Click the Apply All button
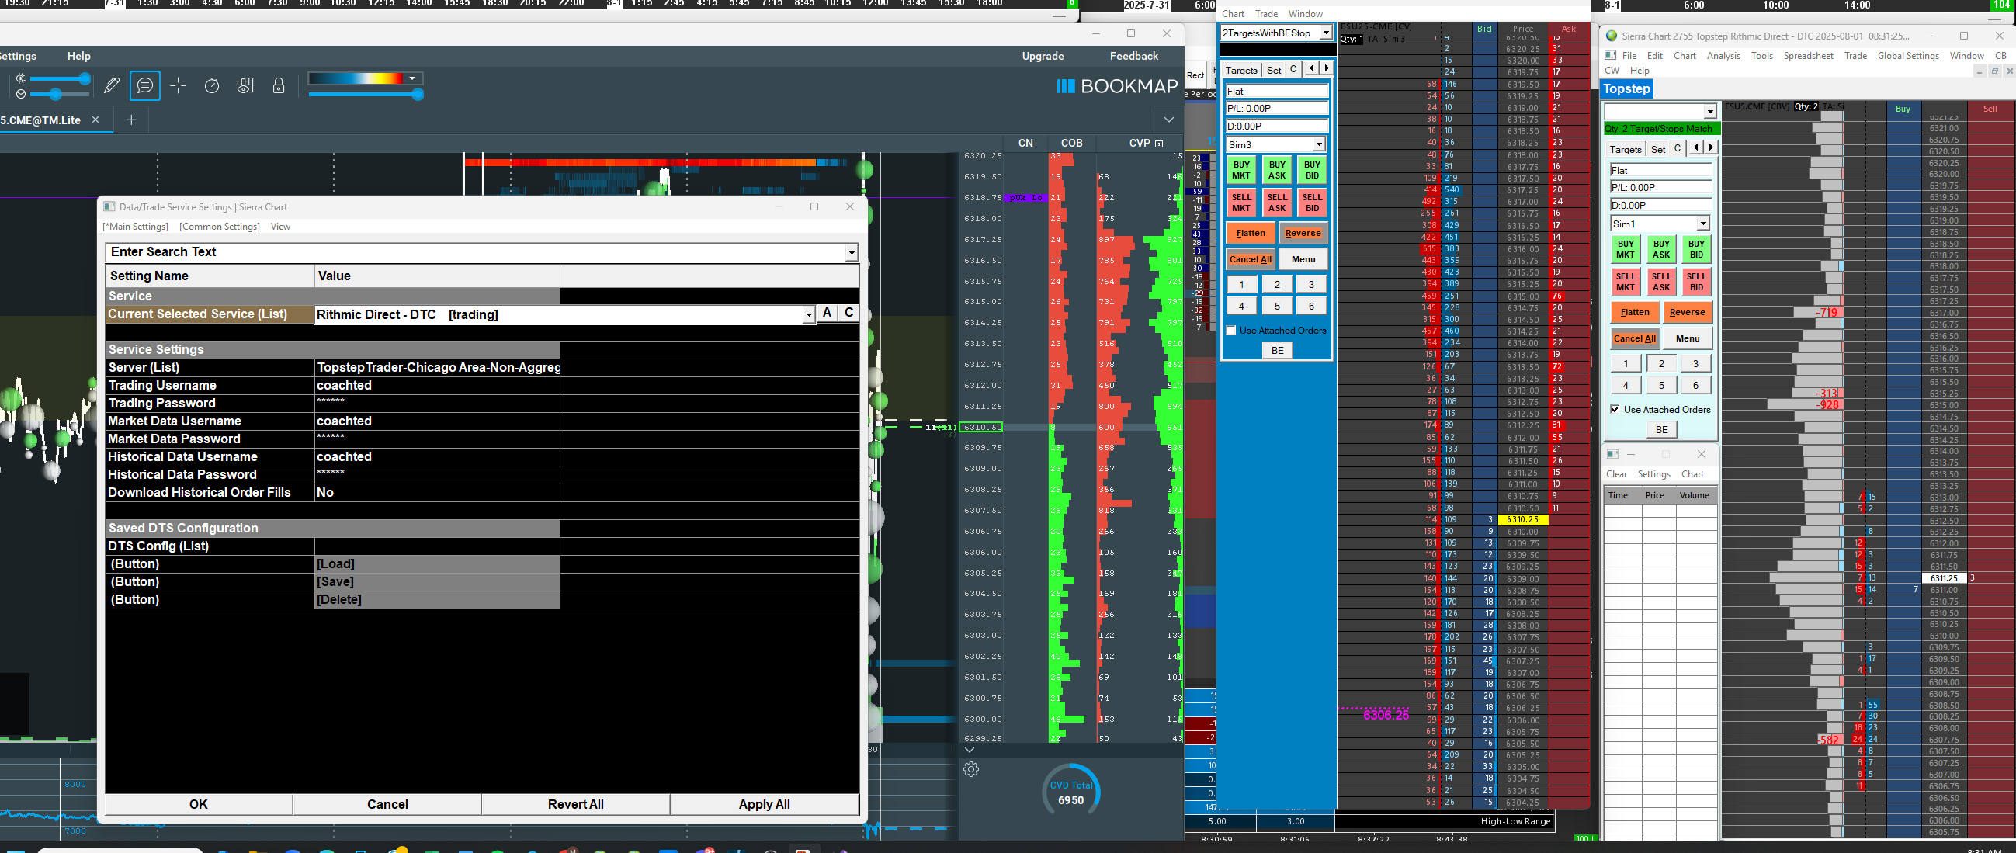This screenshot has height=853, width=2016. (x=764, y=804)
